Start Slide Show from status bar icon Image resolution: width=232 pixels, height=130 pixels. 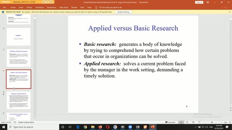(199, 122)
